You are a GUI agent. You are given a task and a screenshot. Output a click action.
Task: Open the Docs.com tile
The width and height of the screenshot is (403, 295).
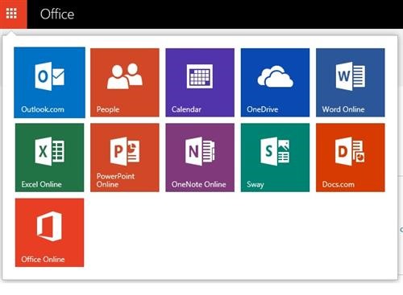tap(351, 158)
